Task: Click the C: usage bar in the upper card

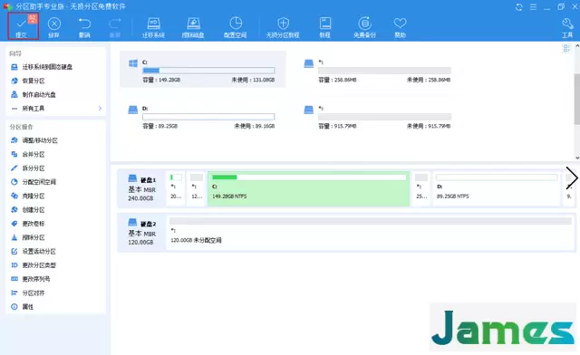Action: click(208, 71)
